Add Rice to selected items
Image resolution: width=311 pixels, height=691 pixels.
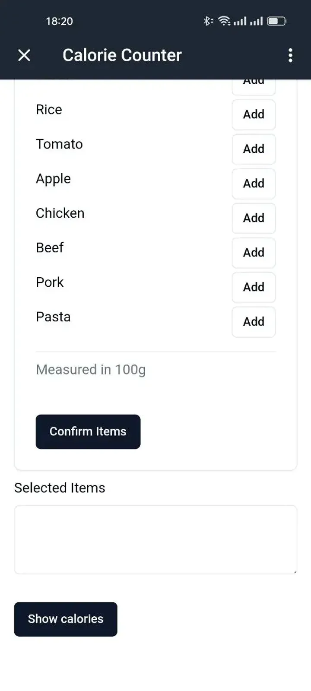click(254, 114)
